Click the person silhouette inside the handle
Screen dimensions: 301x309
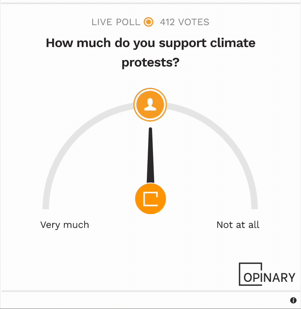click(150, 105)
